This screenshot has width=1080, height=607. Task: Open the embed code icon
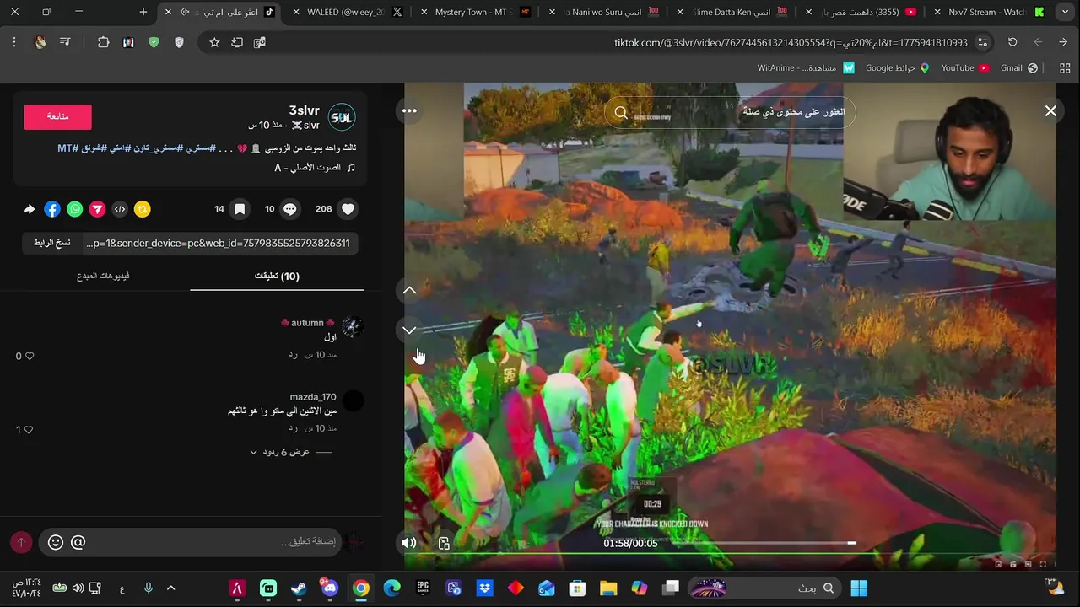coord(120,209)
